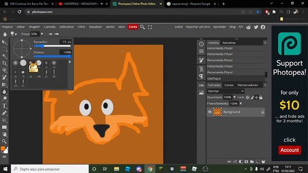Select the Gradient tool
Image resolution: width=308 pixels, height=173 pixels.
point(4,85)
